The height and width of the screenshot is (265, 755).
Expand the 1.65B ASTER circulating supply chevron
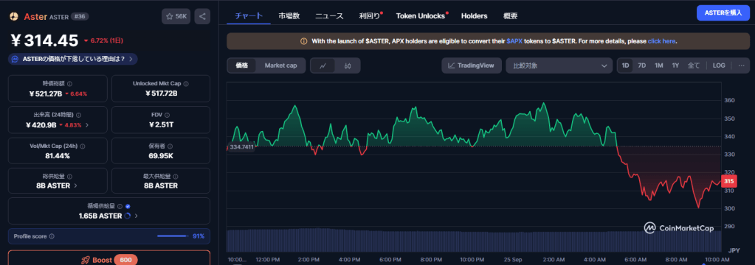pyautogui.click(x=137, y=216)
